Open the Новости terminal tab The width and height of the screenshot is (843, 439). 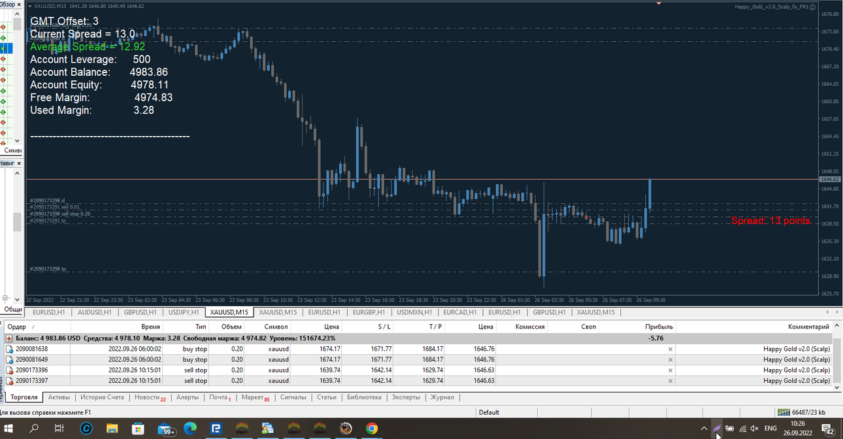150,397
